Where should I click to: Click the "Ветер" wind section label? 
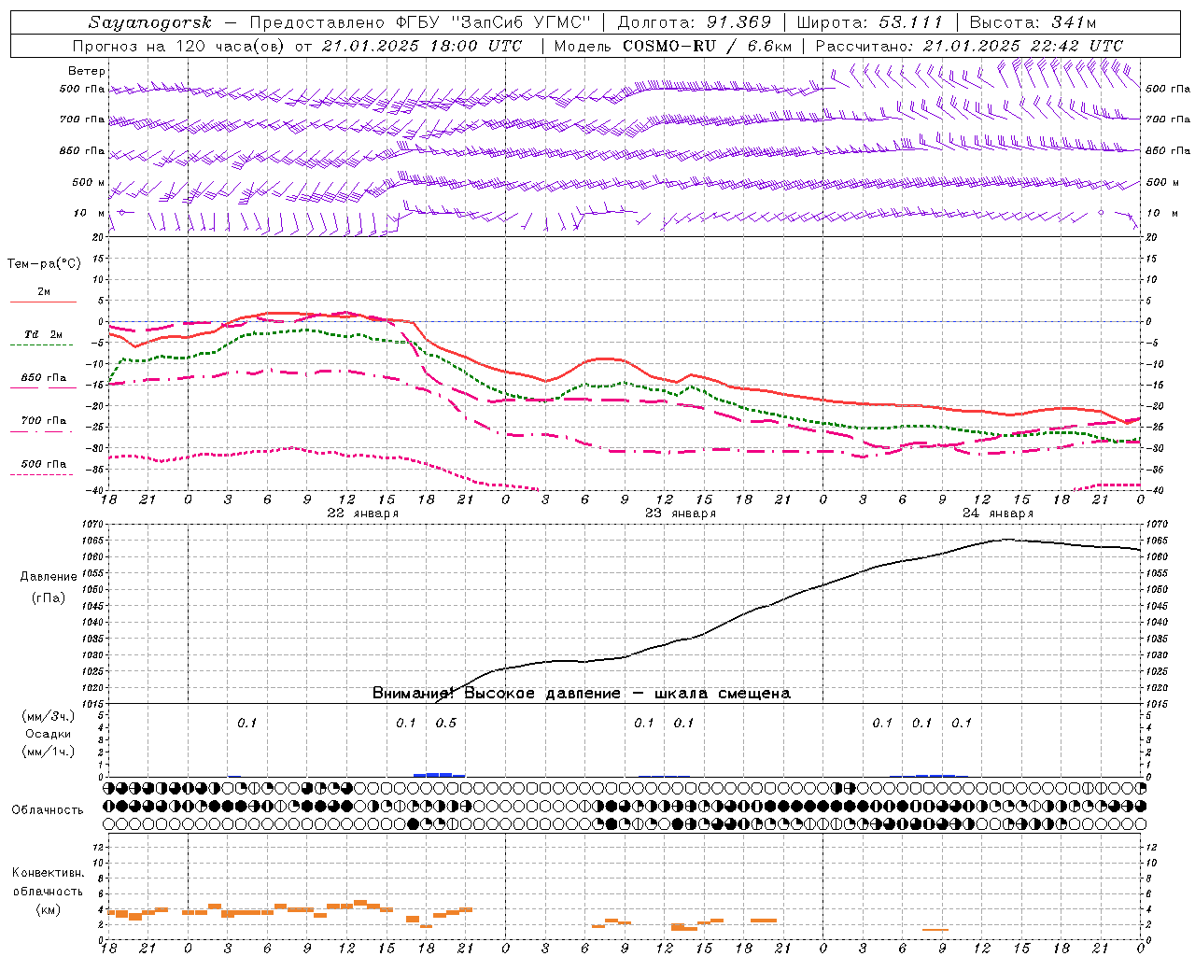(x=86, y=71)
